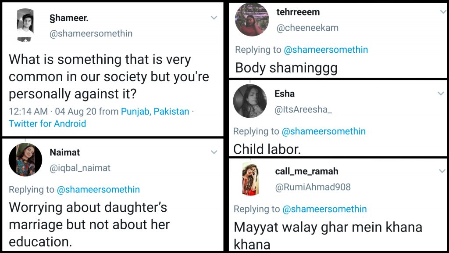View tehrreeem's profile photo
The height and width of the screenshot is (253, 449).
[x=252, y=20]
